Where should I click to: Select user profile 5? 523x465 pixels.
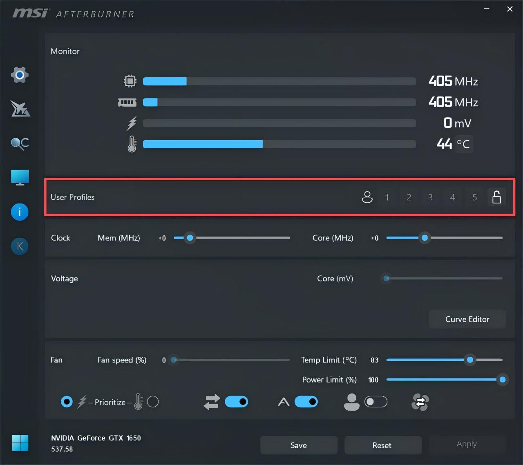[474, 197]
